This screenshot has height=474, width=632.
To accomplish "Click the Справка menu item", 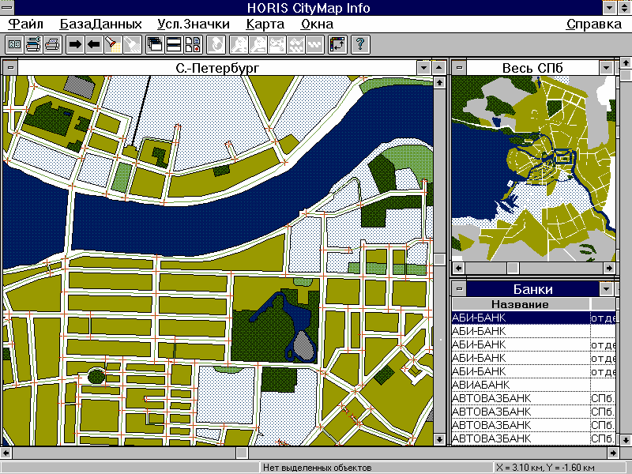I will (x=594, y=24).
